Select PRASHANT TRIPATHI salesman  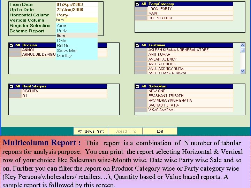(190, 96)
